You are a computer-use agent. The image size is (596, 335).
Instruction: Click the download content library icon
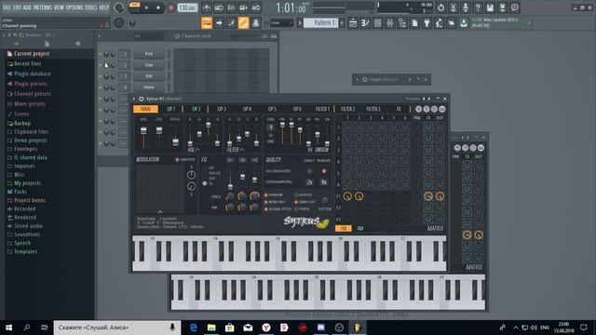(464, 23)
